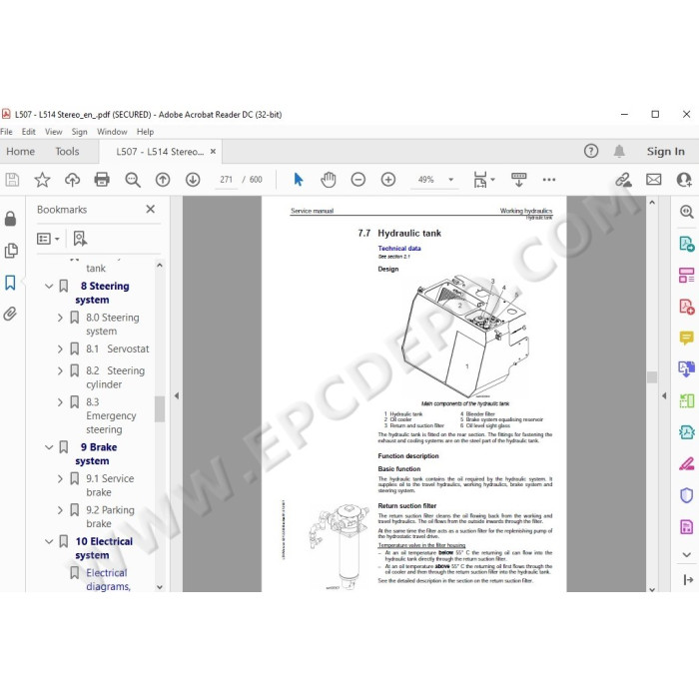Select the 8.1 Servostat bookmark text
This screenshot has height=699, width=699.
coord(118,349)
